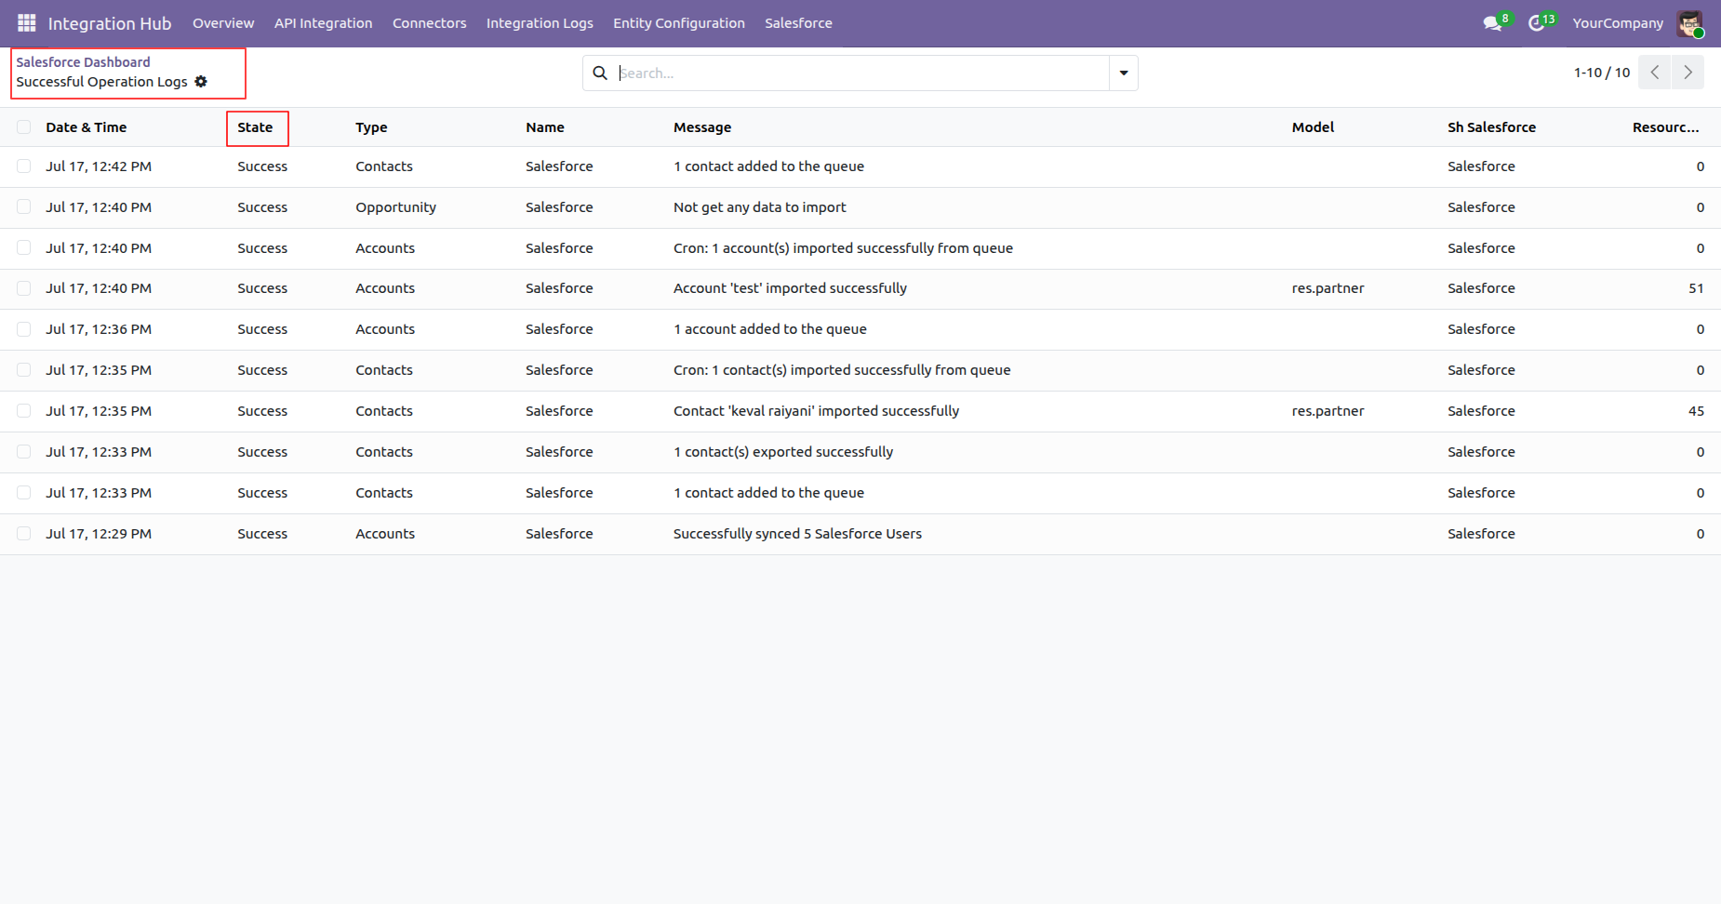
Task: Click the search magnifier icon
Action: (600, 73)
